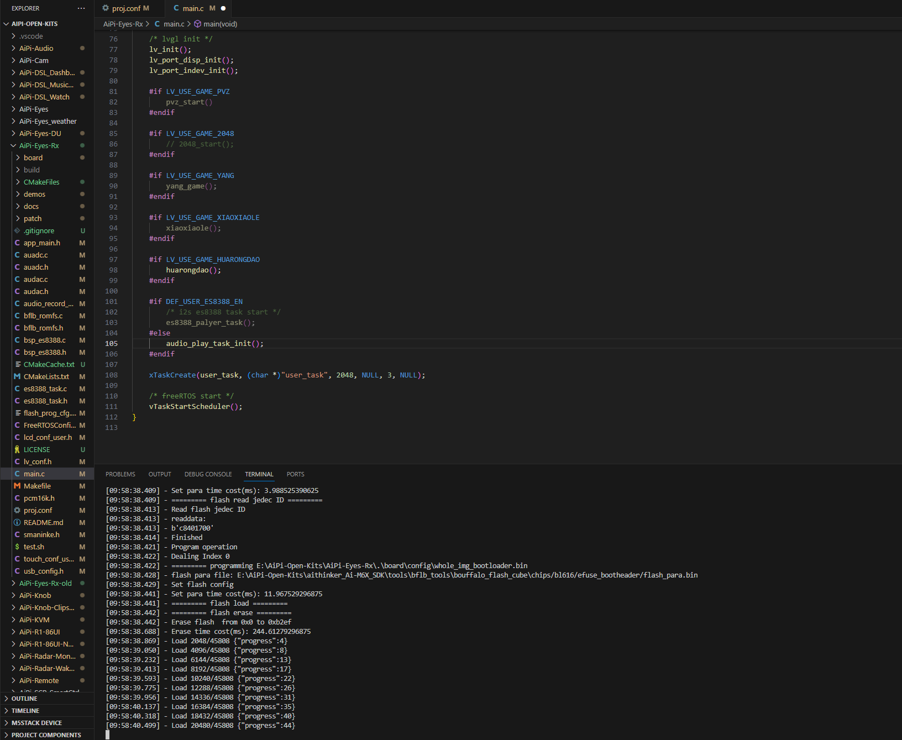
Task: Expand the board folder
Action: [x=18, y=158]
